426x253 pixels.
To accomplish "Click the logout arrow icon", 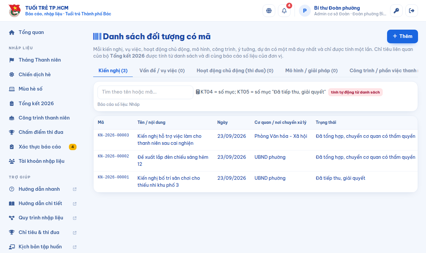I will click(412, 11).
